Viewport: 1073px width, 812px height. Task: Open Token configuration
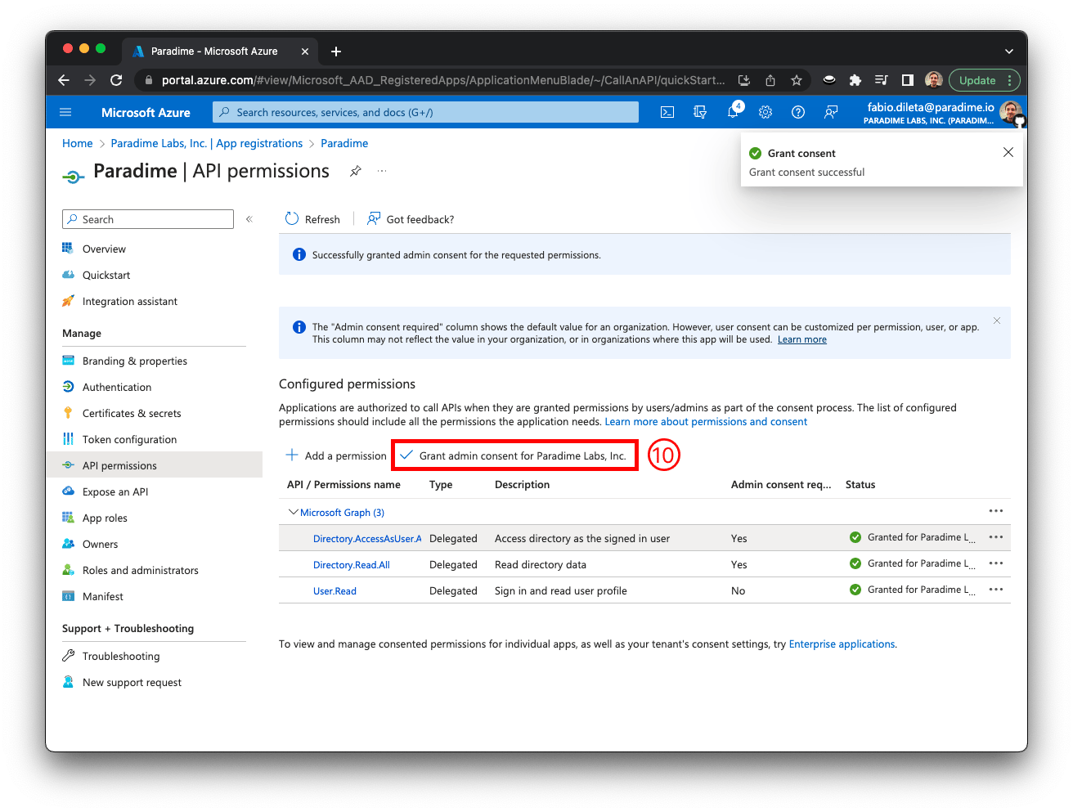tap(129, 439)
